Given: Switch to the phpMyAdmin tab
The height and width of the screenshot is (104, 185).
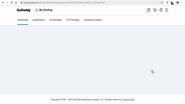Looking at the screenshot, I should (x=39, y=20).
